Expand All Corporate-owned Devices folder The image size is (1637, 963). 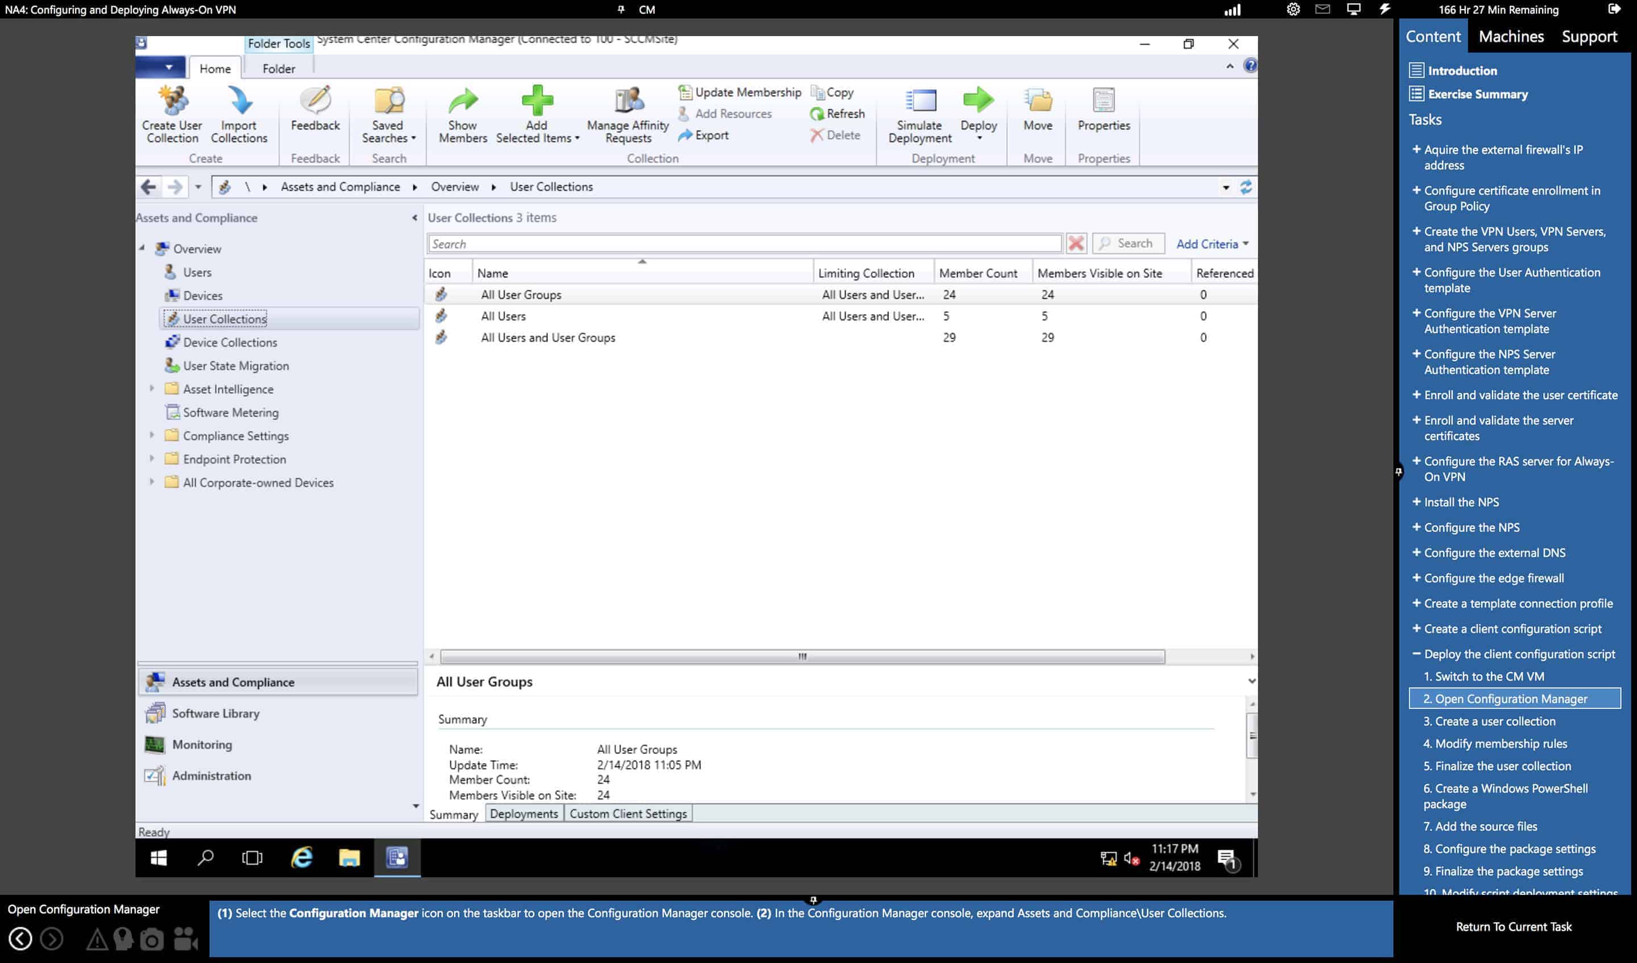tap(152, 482)
